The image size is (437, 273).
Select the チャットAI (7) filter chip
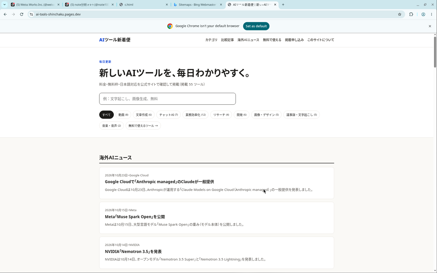[169, 115]
